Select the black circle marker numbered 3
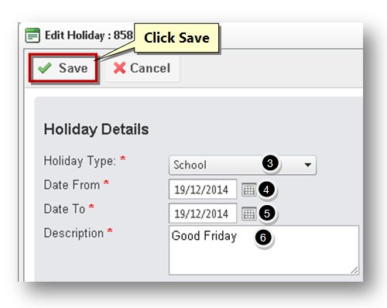This screenshot has width=387, height=308. pyautogui.click(x=270, y=163)
